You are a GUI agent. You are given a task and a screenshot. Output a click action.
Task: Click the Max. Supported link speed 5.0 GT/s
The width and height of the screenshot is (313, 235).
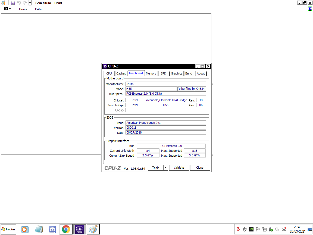[195, 156]
